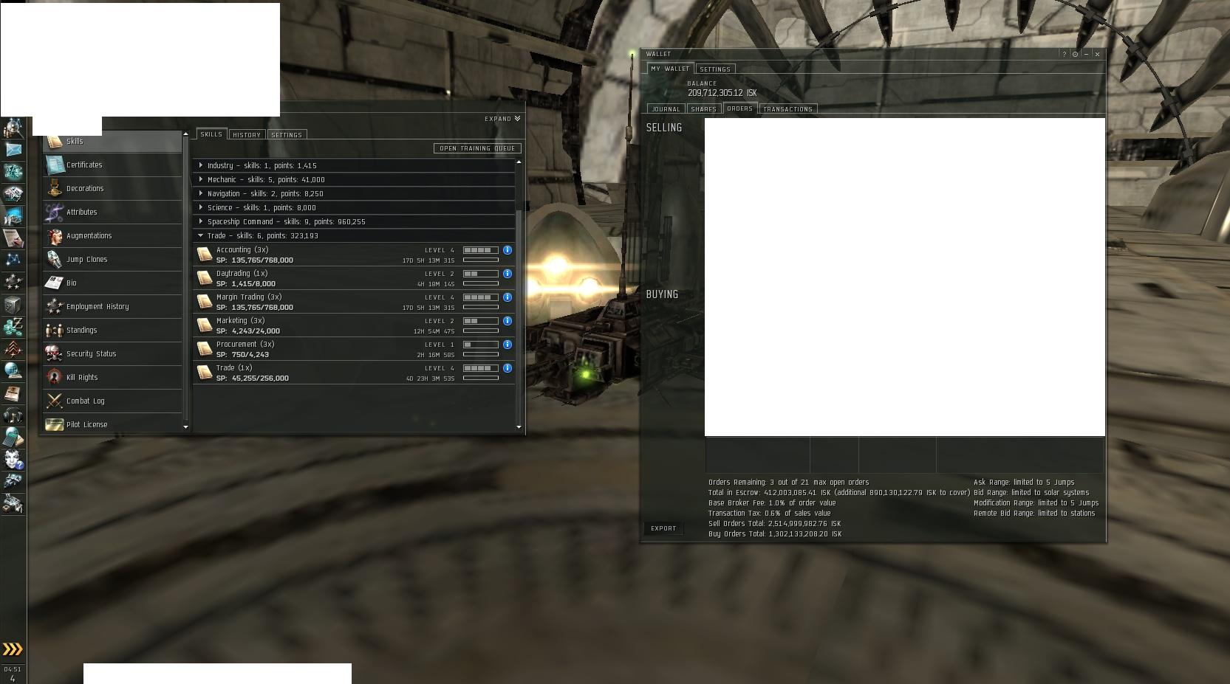This screenshot has width=1230, height=684.
Task: Click the 'Margin Trading (3x)' skill name
Action: (249, 297)
